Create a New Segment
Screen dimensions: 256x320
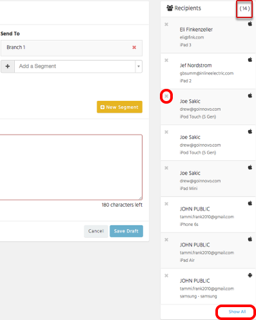coord(119,107)
